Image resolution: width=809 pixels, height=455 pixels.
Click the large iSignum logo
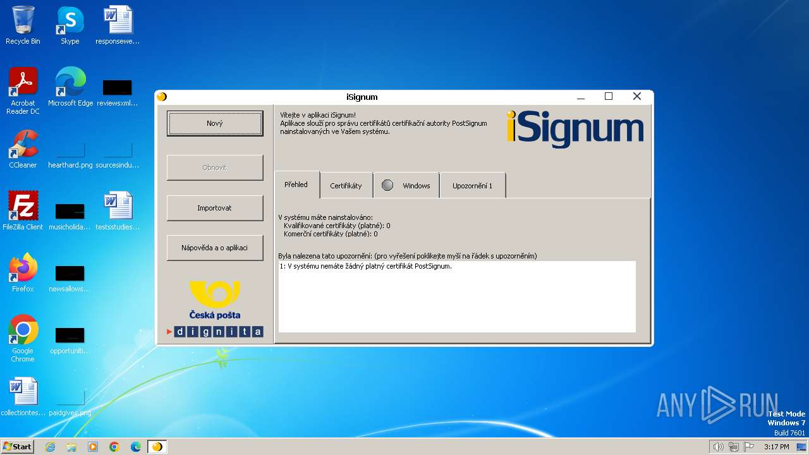(575, 129)
